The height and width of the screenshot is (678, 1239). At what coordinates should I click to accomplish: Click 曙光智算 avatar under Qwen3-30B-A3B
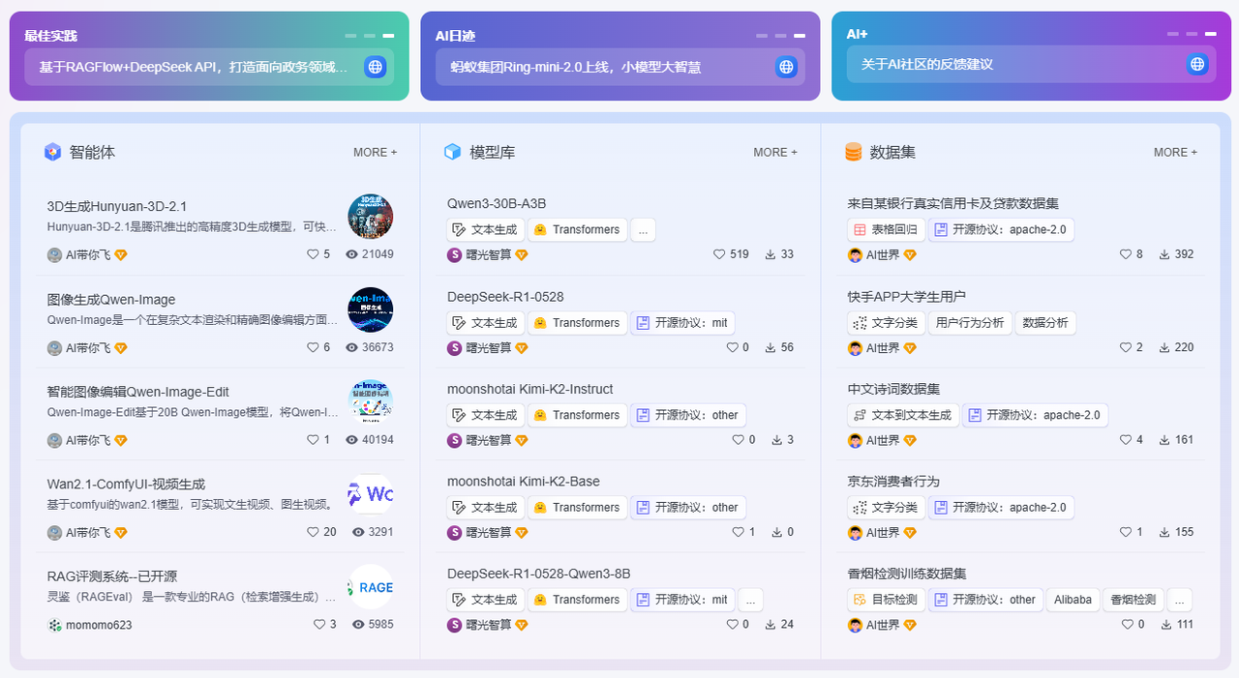[454, 254]
